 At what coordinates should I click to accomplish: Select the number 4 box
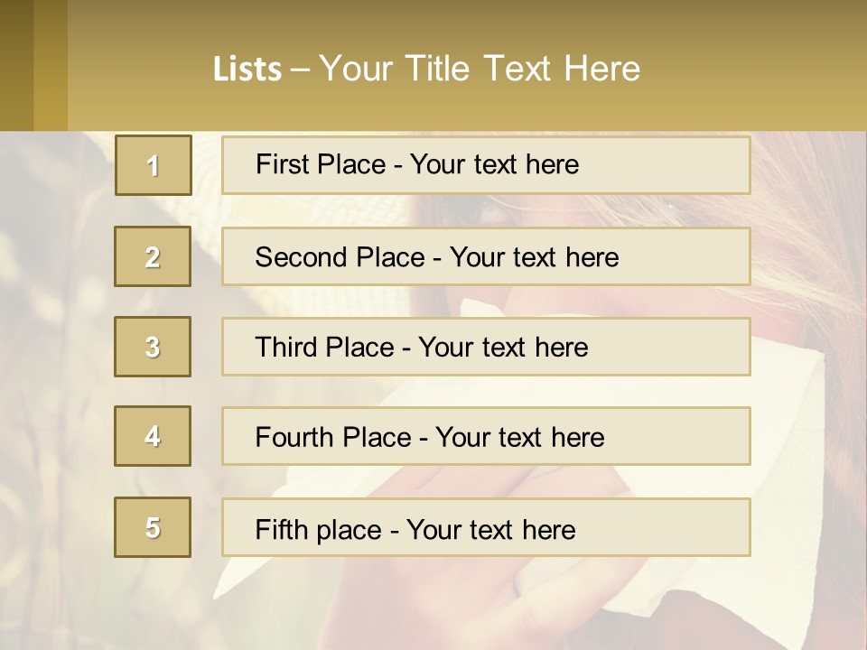[153, 436]
